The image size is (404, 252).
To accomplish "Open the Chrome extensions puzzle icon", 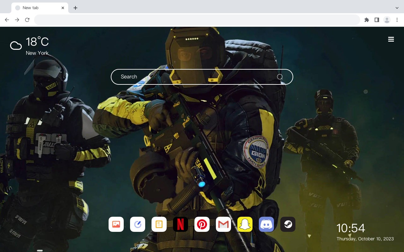I will pos(366,20).
